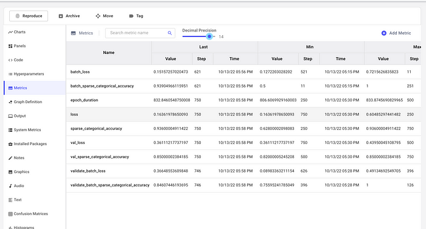
Task: Click the Notes pencil icon
Action: [10, 158]
